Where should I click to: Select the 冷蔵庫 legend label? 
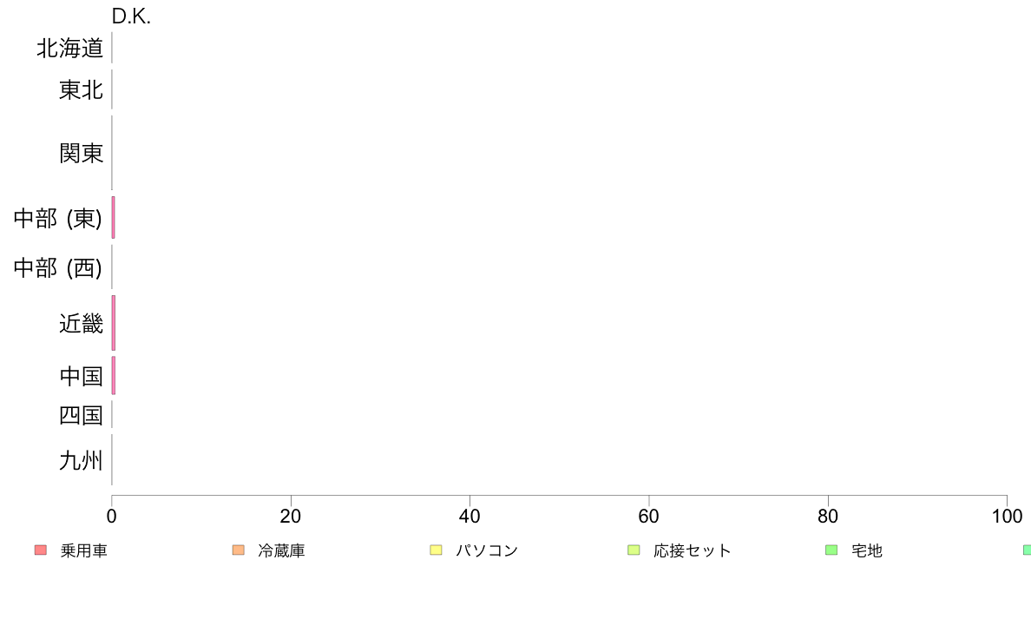tap(281, 550)
